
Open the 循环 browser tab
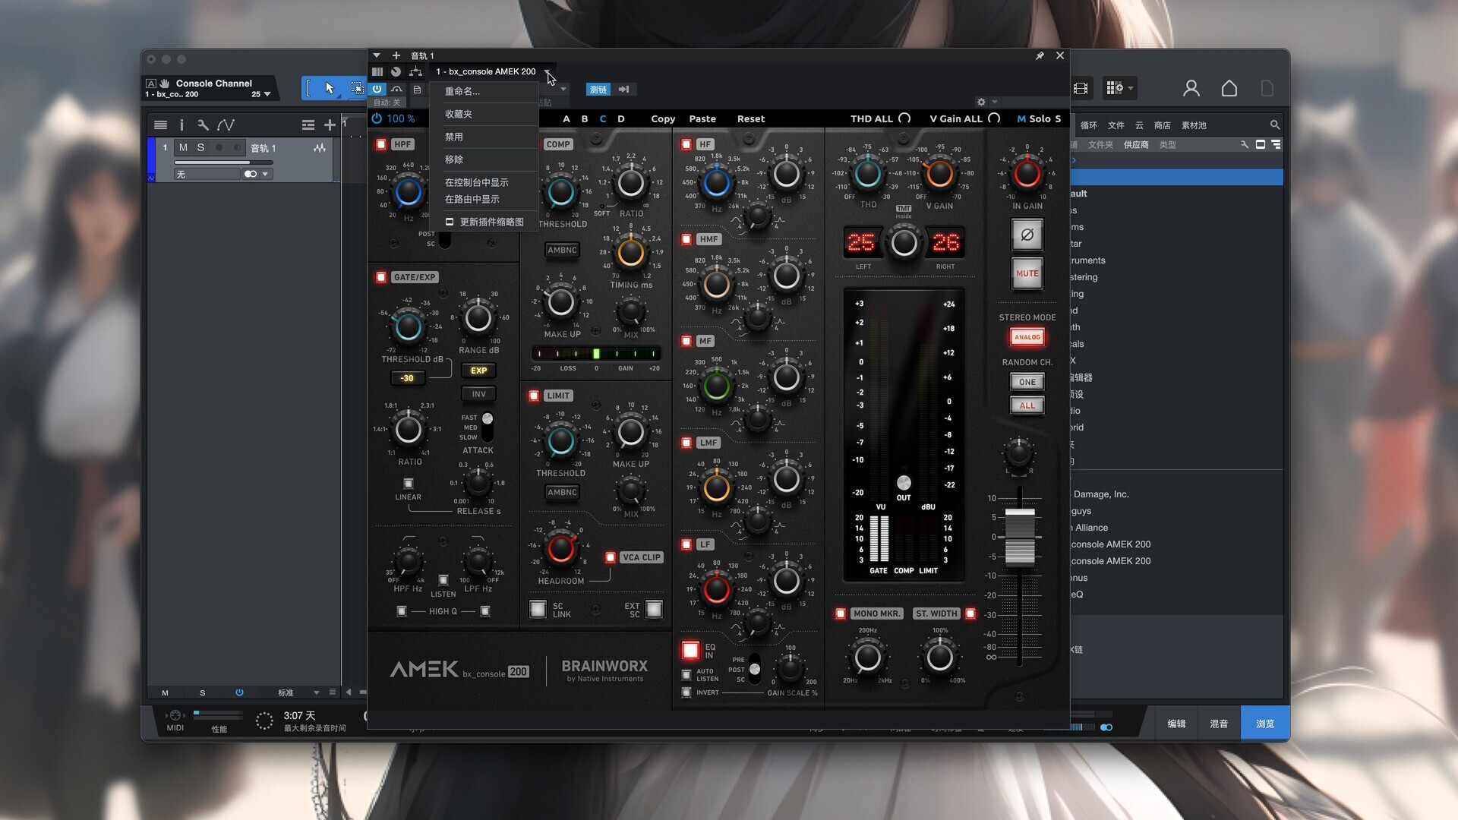1089,125
